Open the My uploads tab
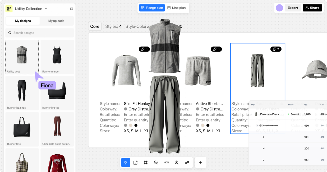Image resolution: width=327 pixels, height=172 pixels. coord(56,21)
